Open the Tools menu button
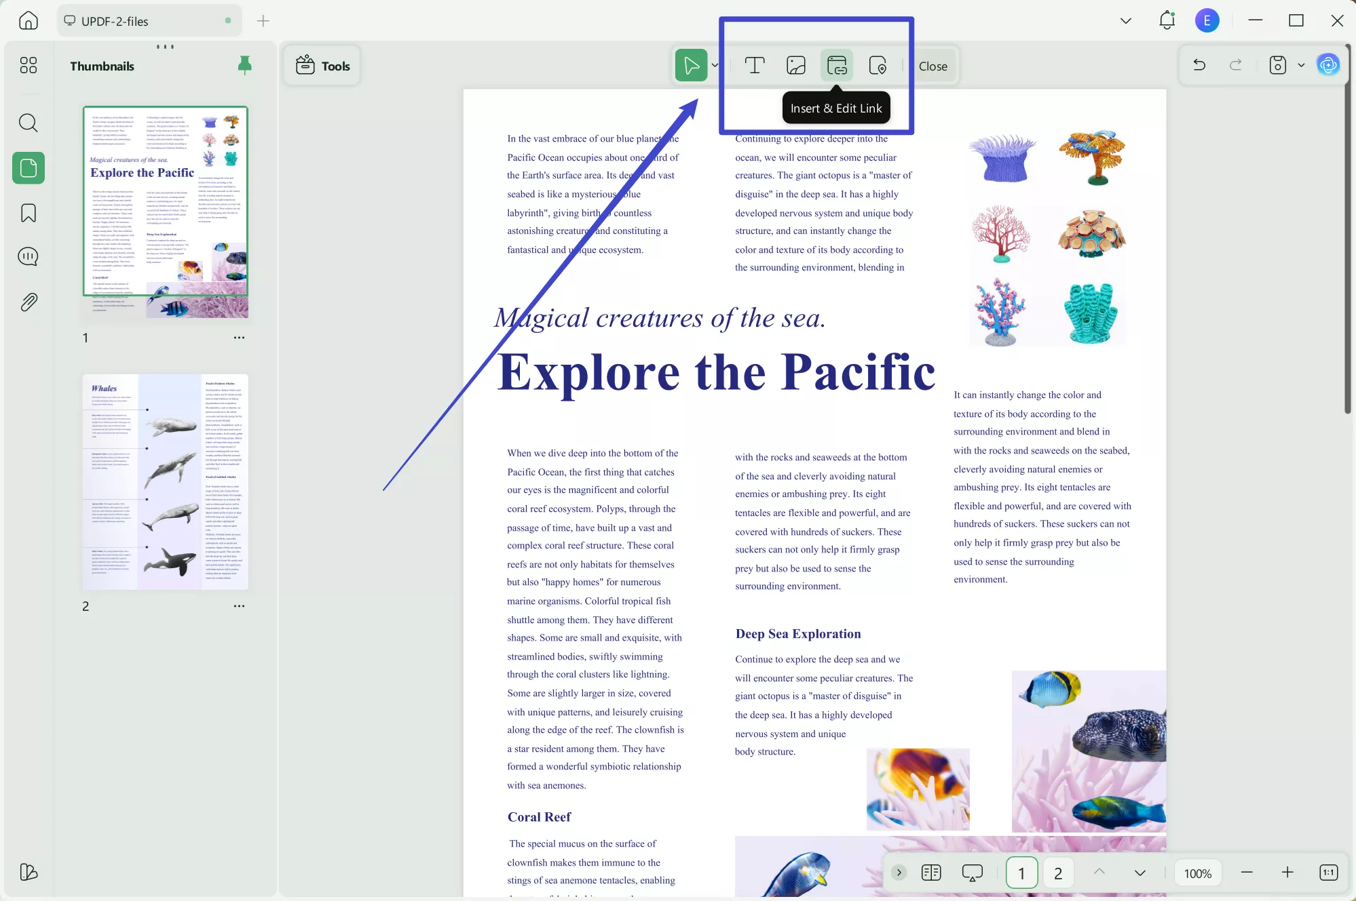This screenshot has height=901, width=1356. point(323,66)
